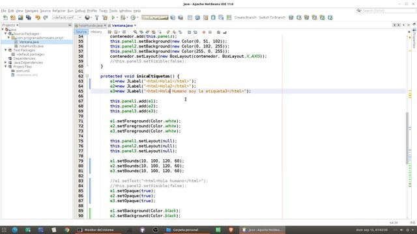This screenshot has height=234, width=417.
Task: Minimize the Projects panel window
Action: pyautogui.click(x=70, y=25)
